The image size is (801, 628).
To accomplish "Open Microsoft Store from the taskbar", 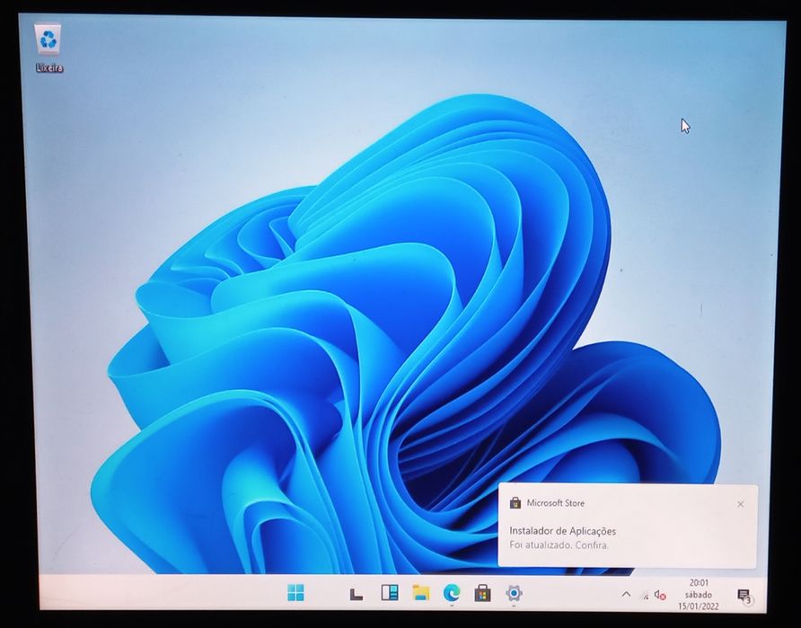I will (x=482, y=593).
